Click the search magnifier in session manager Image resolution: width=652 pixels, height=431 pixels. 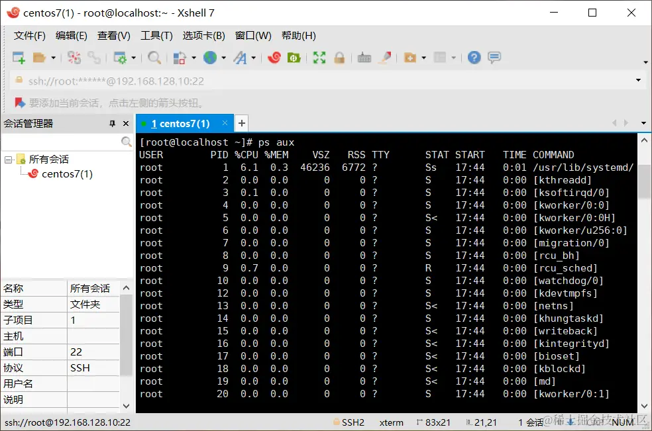click(x=127, y=142)
